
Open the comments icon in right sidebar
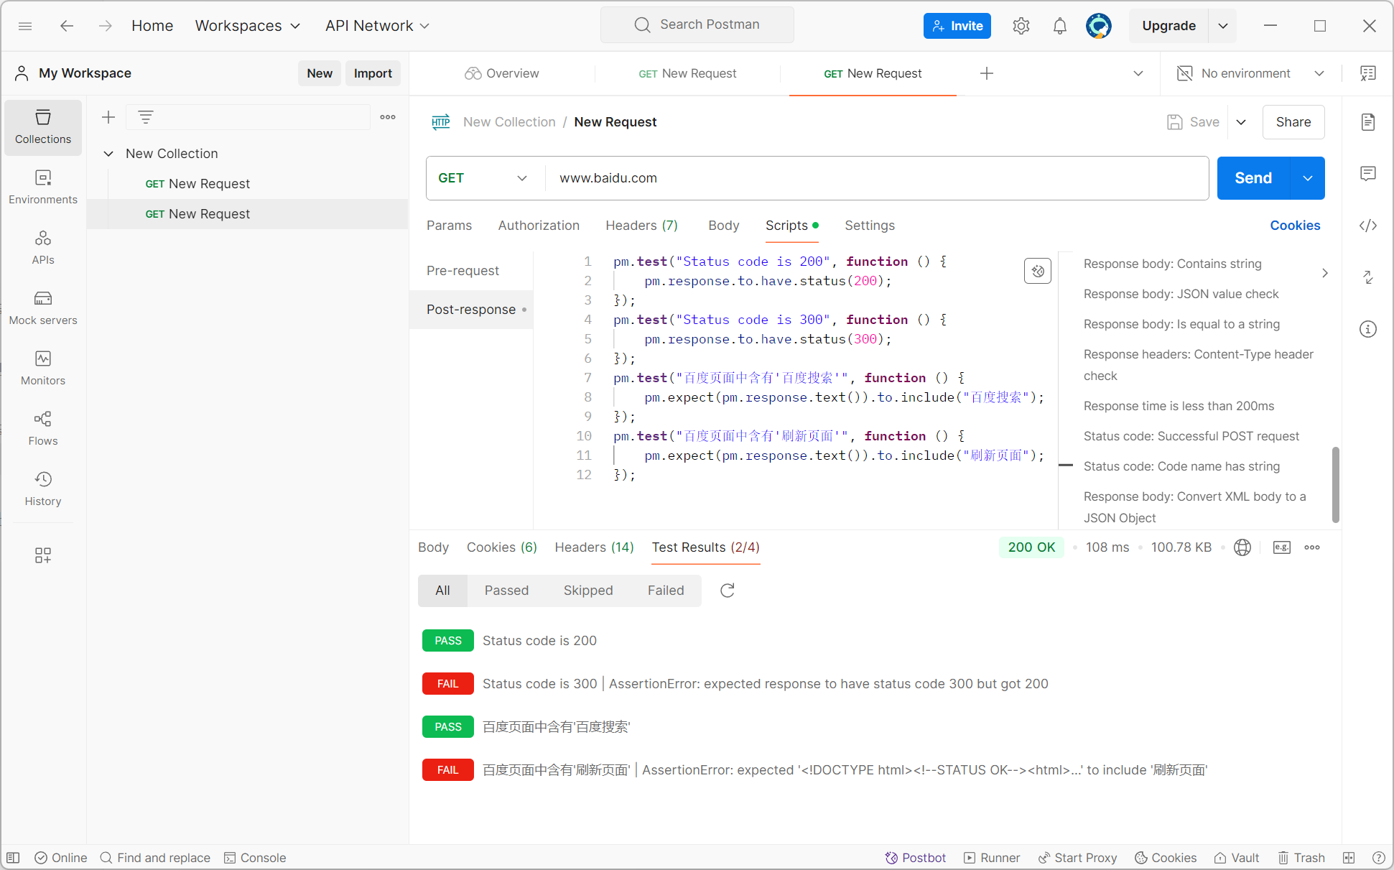(1368, 174)
